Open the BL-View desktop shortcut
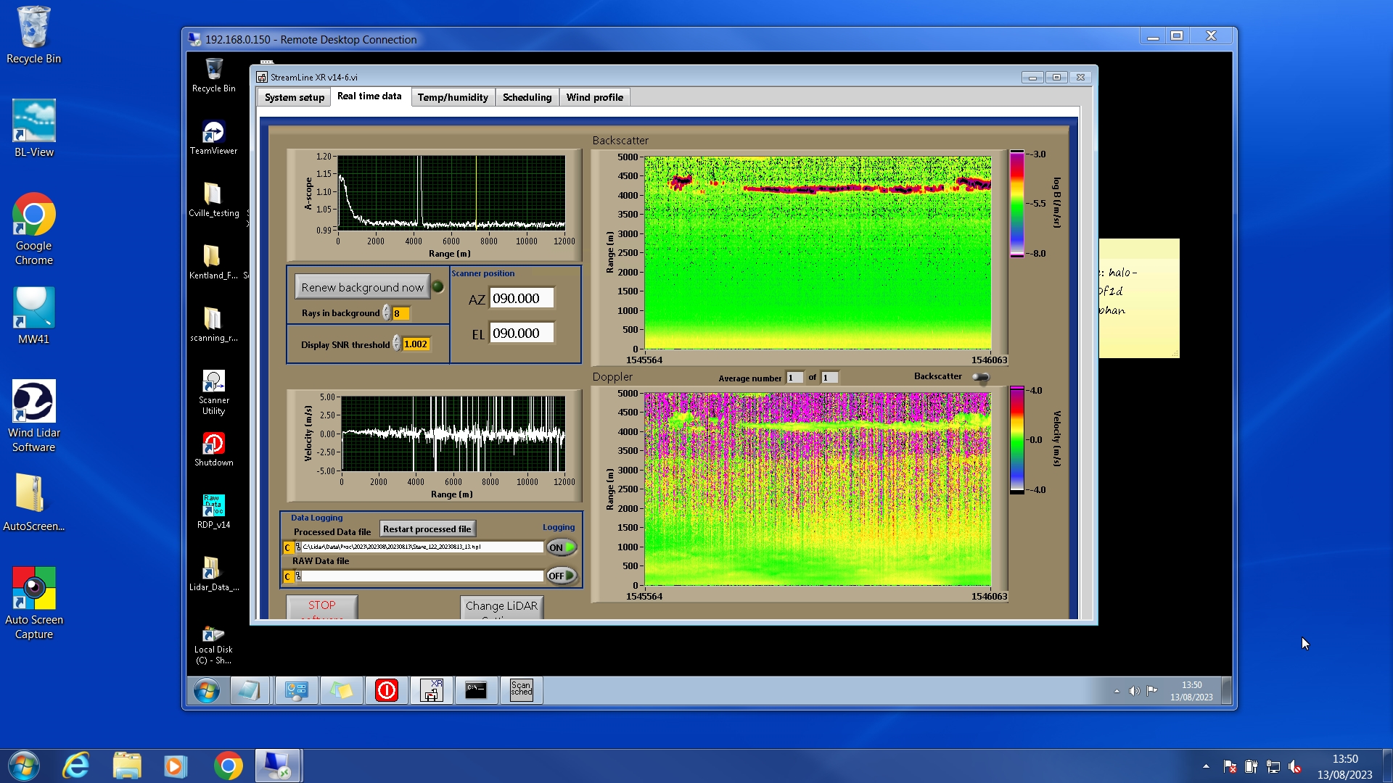The width and height of the screenshot is (1393, 783). pyautogui.click(x=33, y=122)
